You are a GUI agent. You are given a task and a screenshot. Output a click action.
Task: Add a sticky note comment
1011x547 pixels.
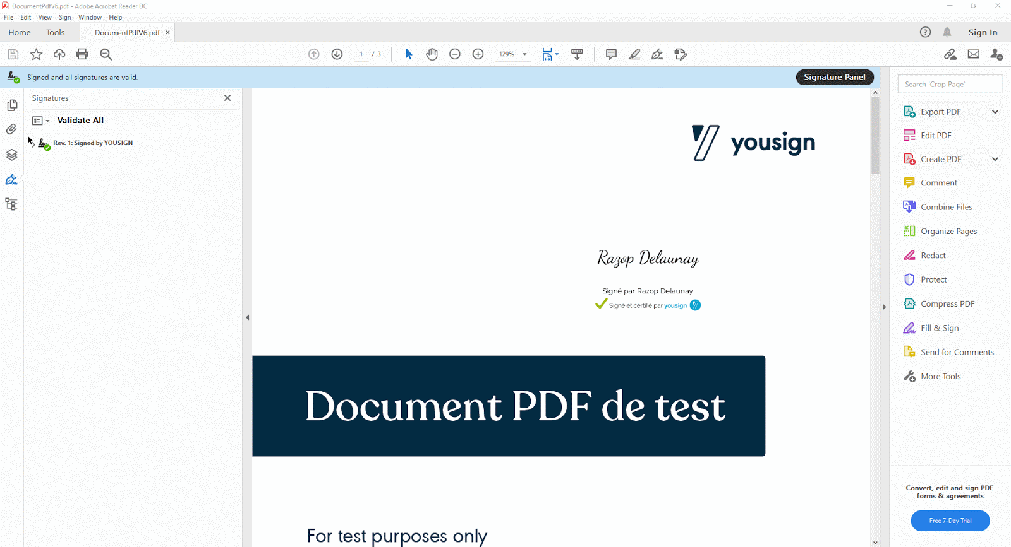click(x=611, y=54)
